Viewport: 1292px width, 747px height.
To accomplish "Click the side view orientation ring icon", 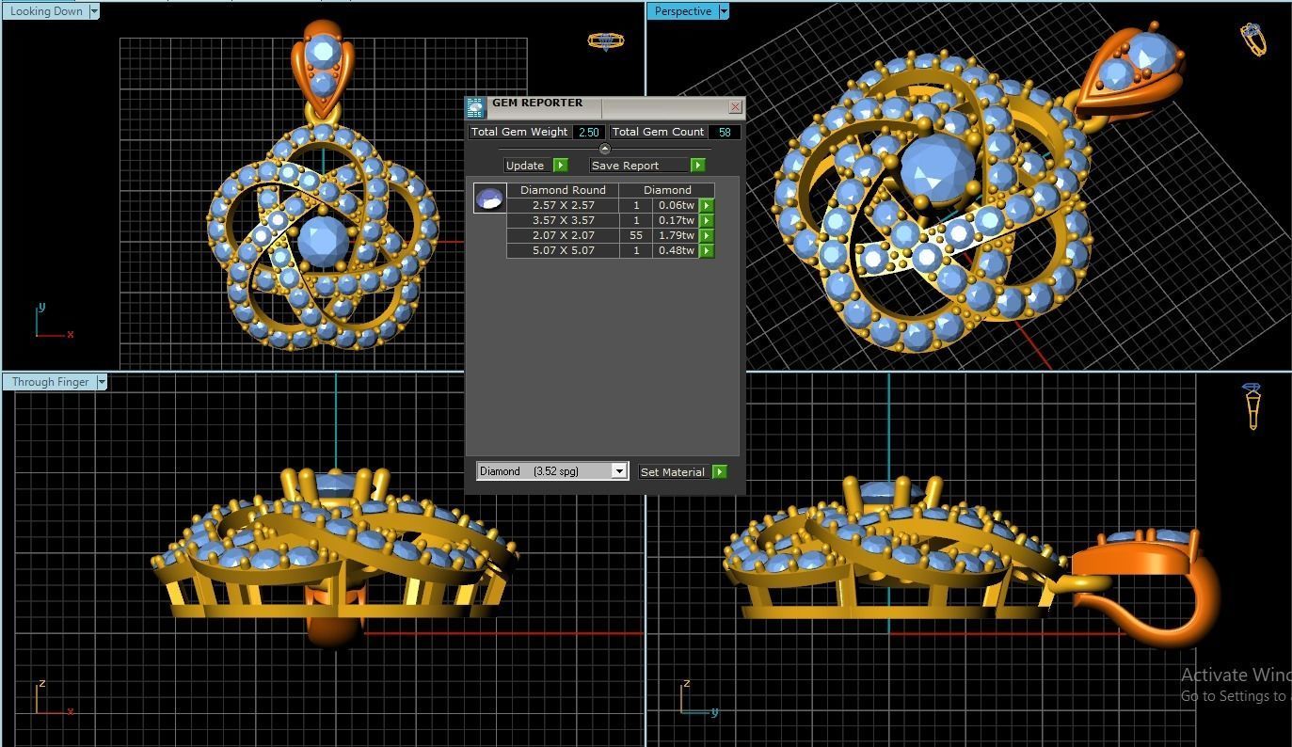I will [1252, 406].
